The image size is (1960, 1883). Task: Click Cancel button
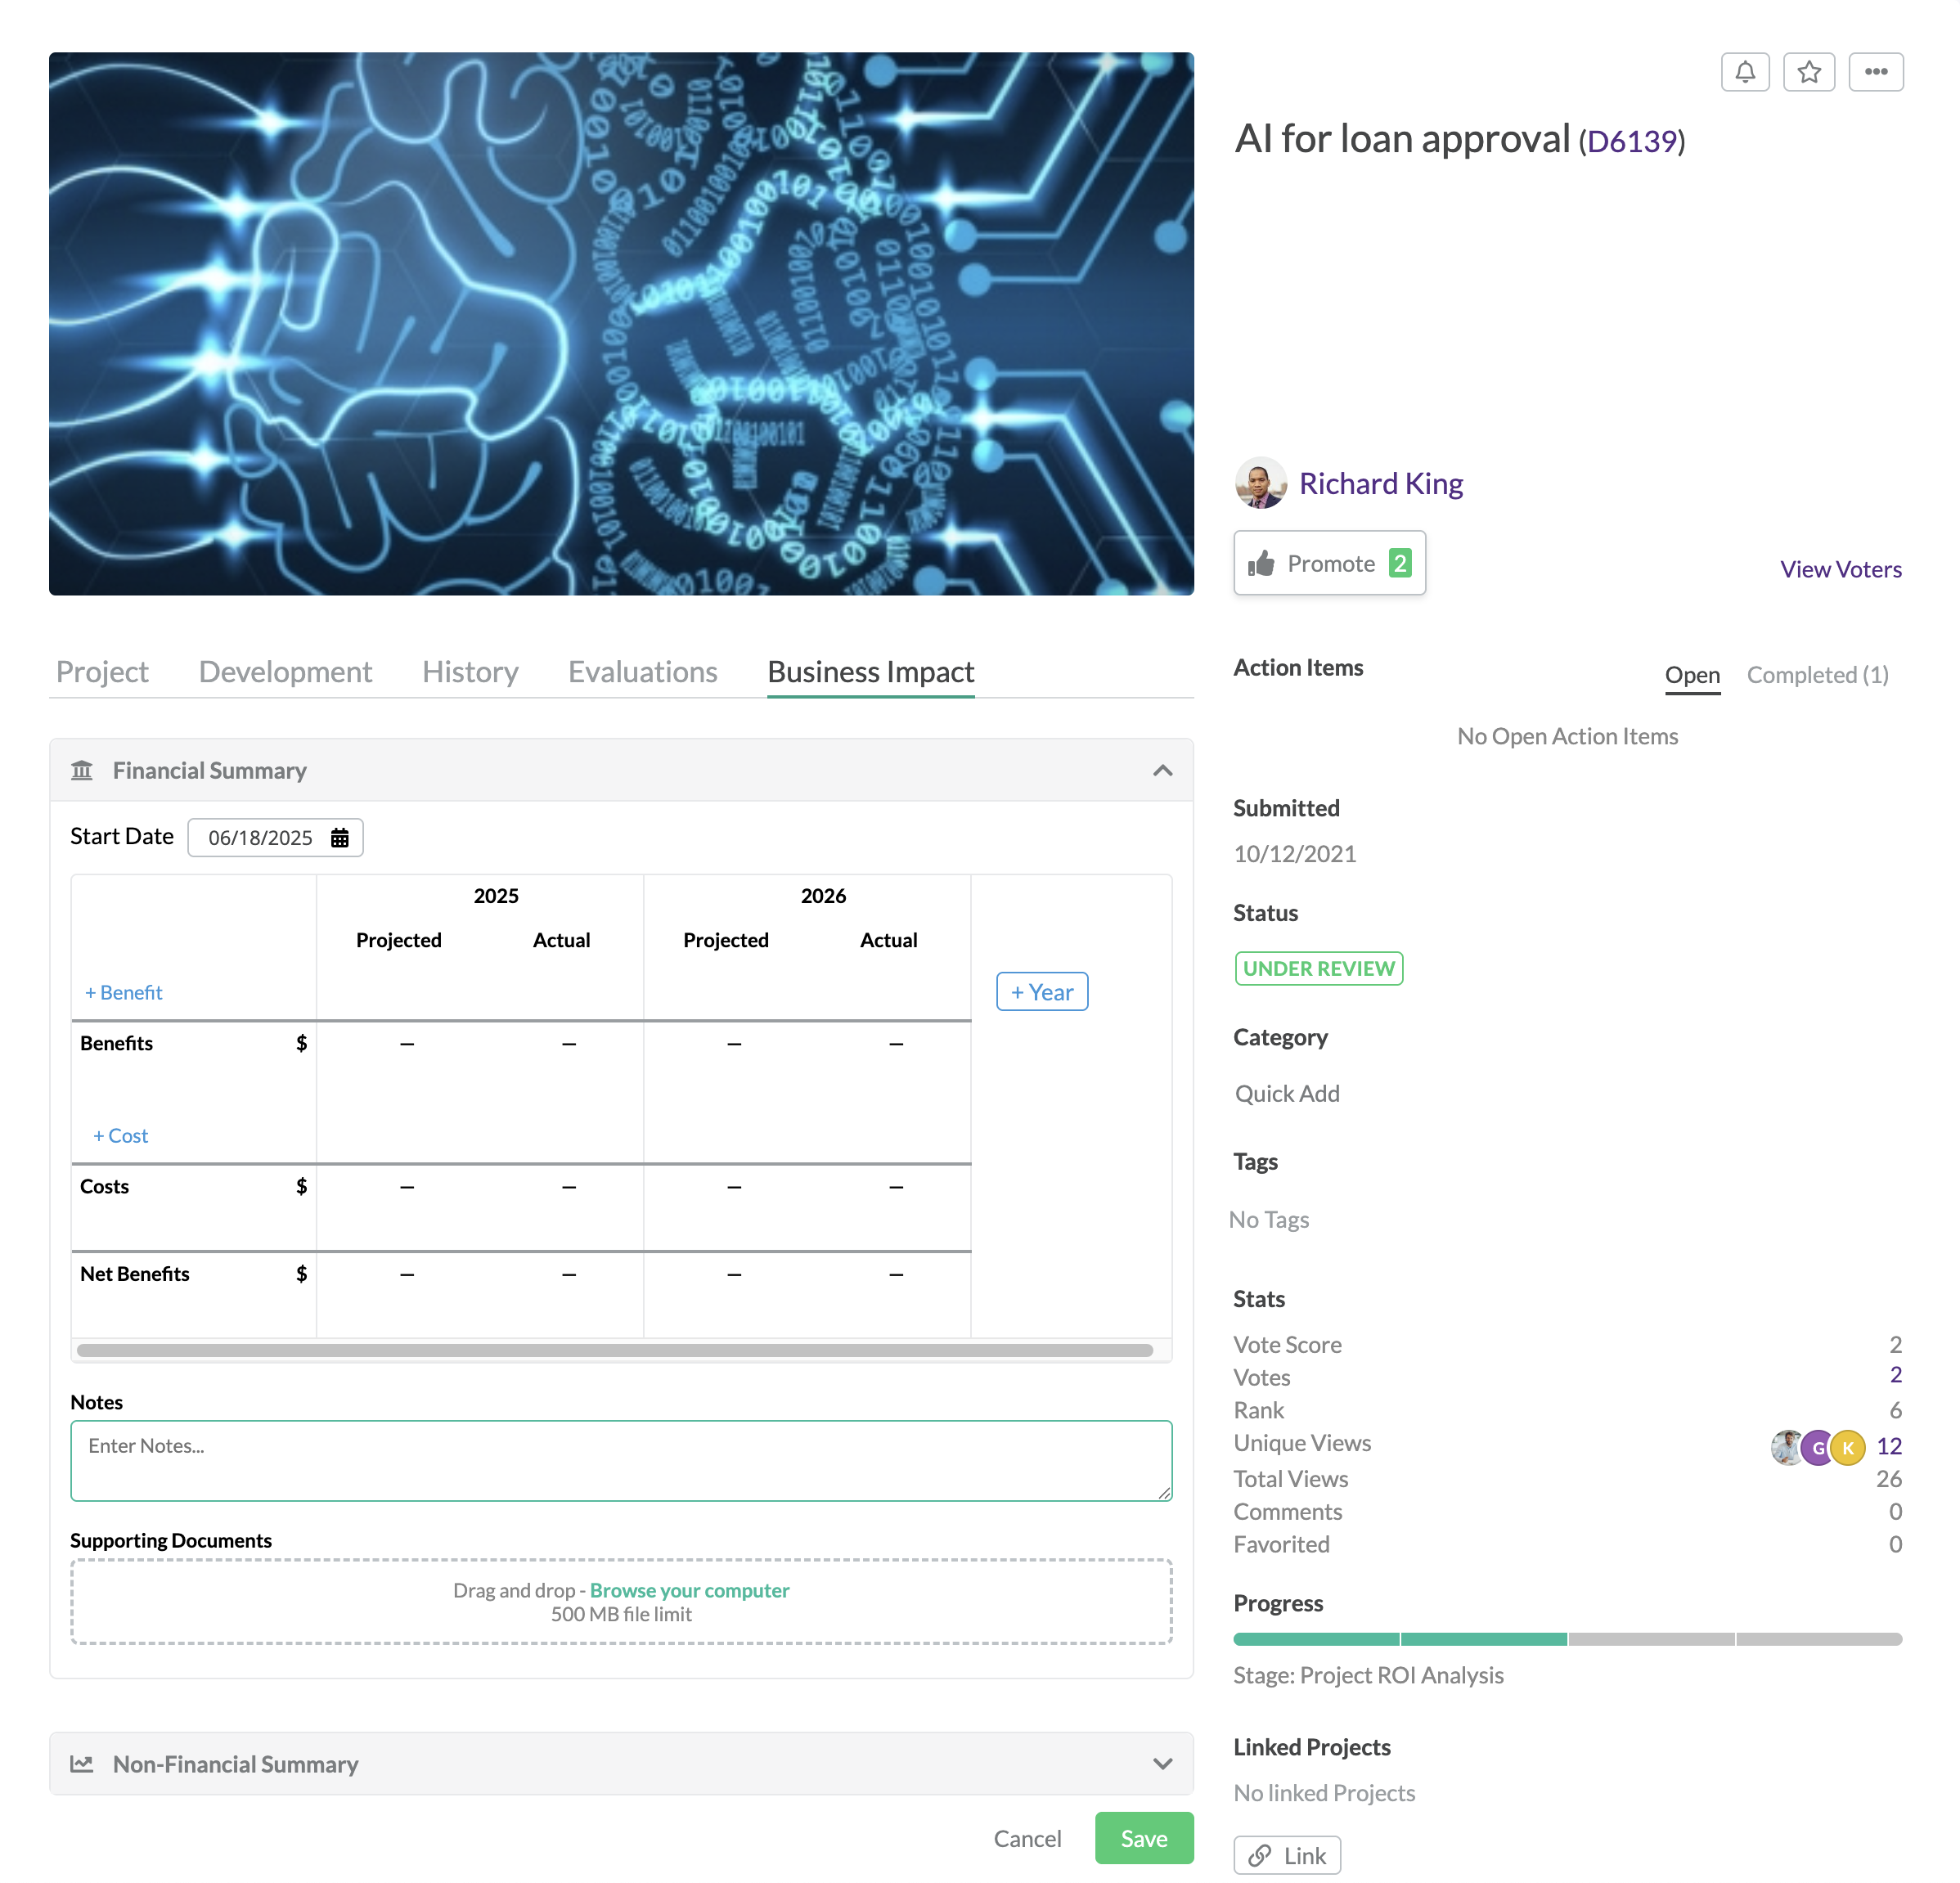click(1027, 1838)
